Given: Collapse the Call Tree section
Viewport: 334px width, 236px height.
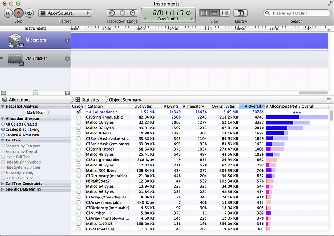Looking at the screenshot, I should 3,140.
